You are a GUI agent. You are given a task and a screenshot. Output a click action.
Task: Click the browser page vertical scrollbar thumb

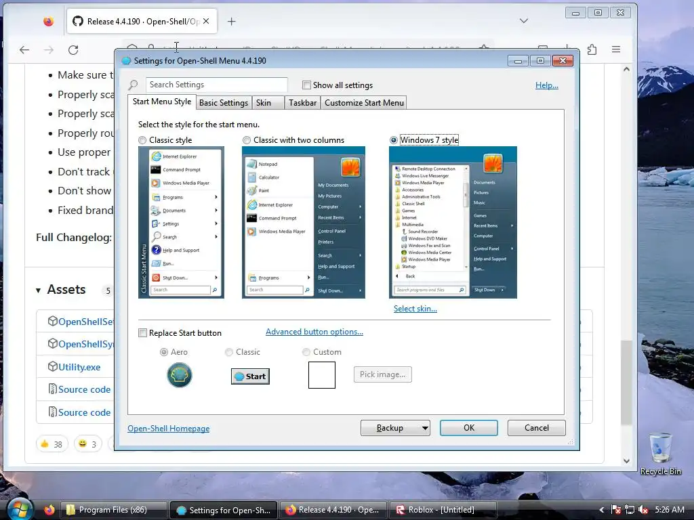click(x=626, y=383)
